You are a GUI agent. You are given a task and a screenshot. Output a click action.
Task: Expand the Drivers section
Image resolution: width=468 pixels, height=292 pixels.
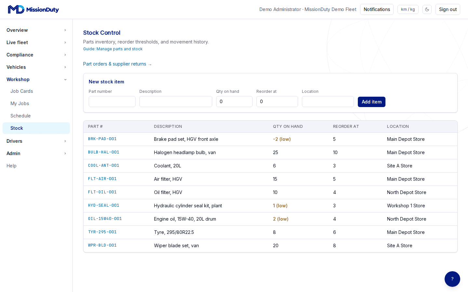[36, 141]
